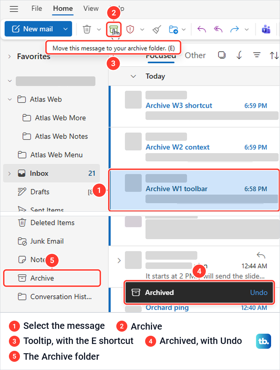The height and width of the screenshot is (370, 280).
Task: Click sender avatar of Archive W3 shortcut
Action: point(133,100)
